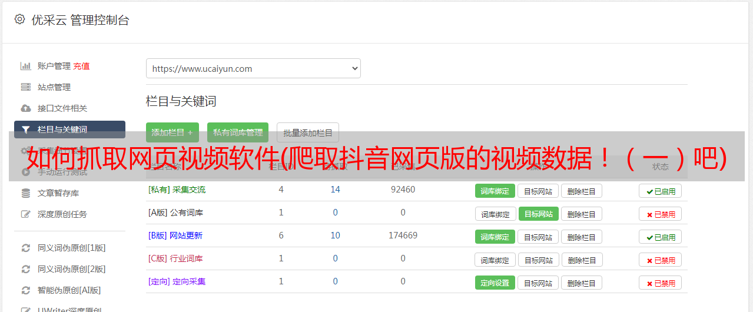
Task: Click 删除栏目 for 公有词库
Action: [582, 214]
